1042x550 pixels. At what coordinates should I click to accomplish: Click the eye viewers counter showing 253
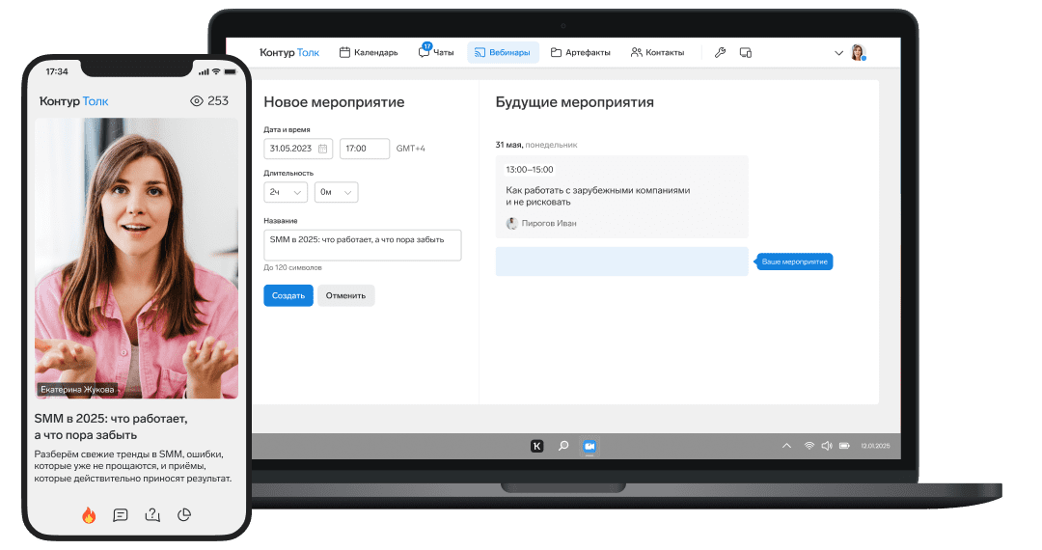click(209, 101)
